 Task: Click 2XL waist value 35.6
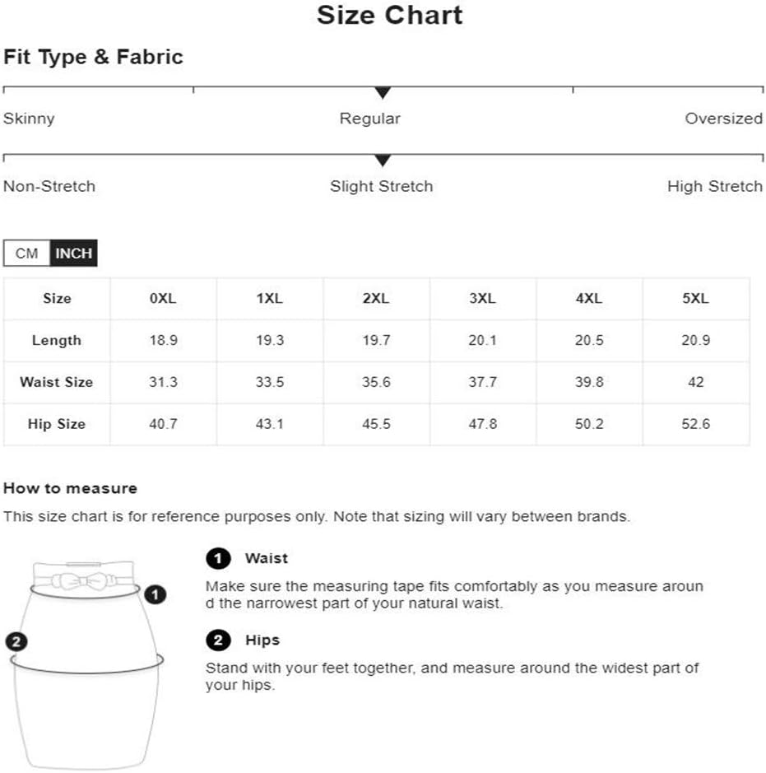coord(376,382)
